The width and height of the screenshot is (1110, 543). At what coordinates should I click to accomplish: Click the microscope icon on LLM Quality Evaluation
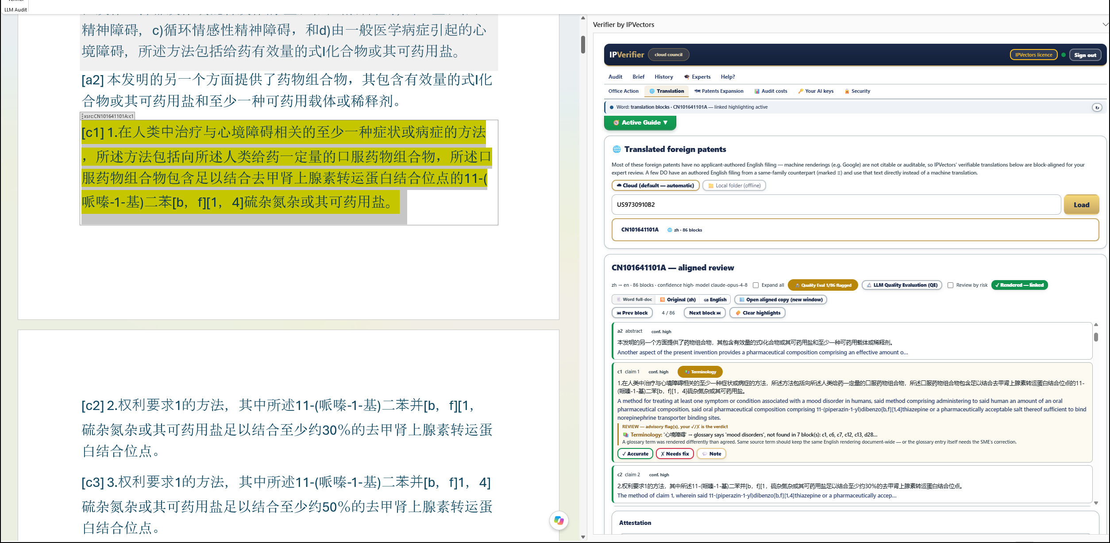pos(869,285)
